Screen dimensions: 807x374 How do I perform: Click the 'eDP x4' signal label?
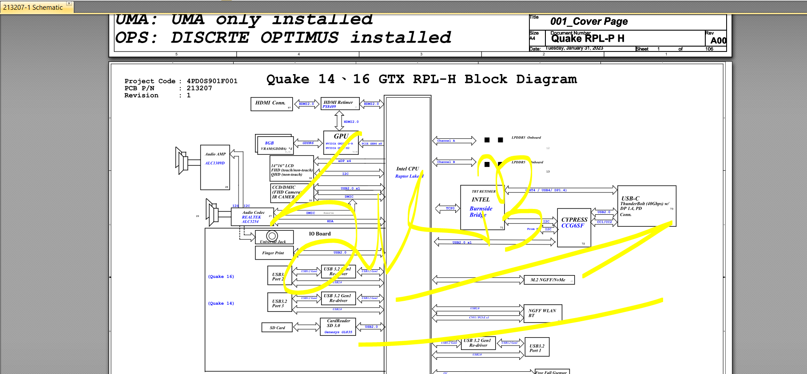click(344, 161)
